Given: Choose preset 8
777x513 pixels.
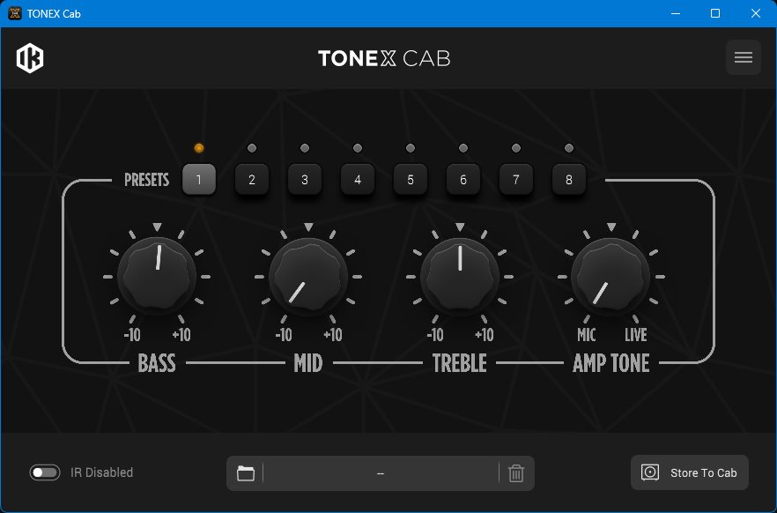Looking at the screenshot, I should 569,180.
